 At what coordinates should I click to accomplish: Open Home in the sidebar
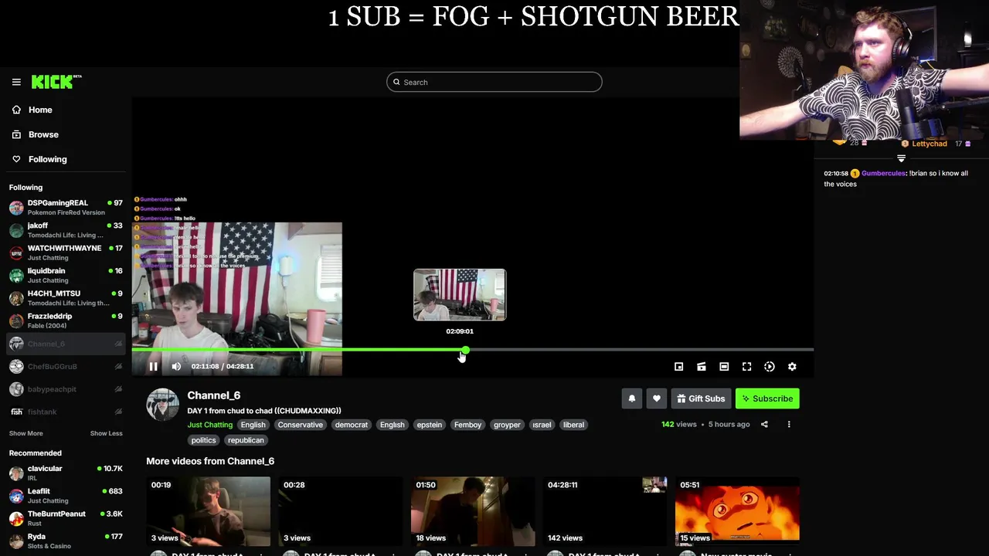click(x=40, y=110)
